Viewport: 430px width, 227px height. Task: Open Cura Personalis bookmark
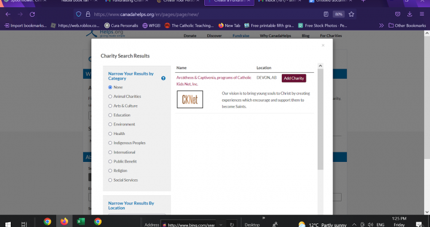pos(121,26)
